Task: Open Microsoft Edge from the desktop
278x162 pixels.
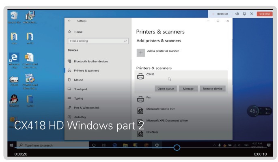Action: tap(13, 59)
